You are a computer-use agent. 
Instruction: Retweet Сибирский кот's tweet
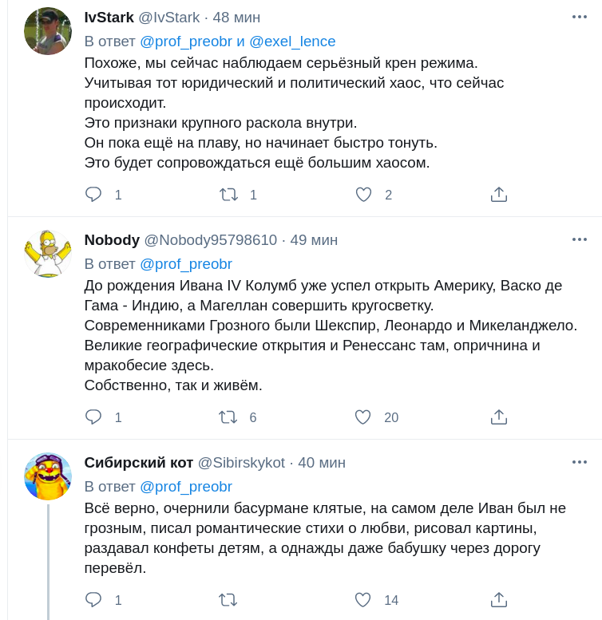228,599
